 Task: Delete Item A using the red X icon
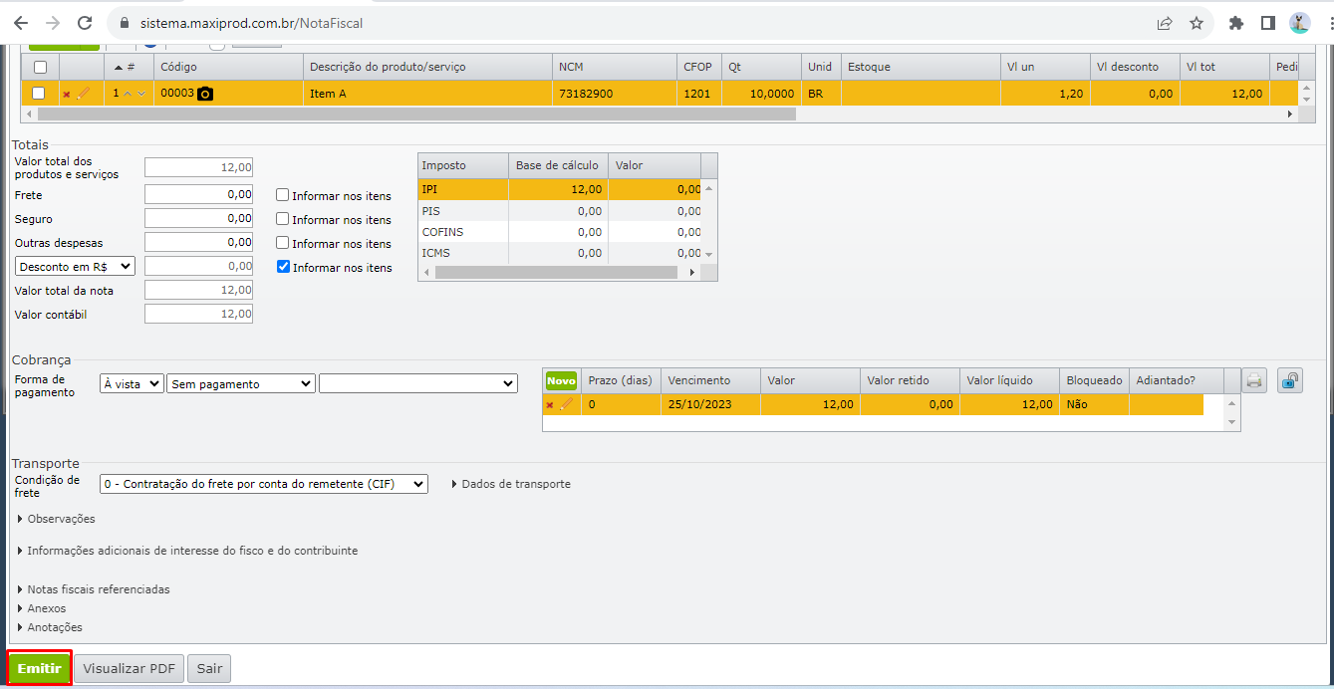(67, 94)
